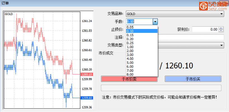Pick 0.25 from the volume list
Viewport: 229px width, 112px height.
pyautogui.click(x=142, y=43)
